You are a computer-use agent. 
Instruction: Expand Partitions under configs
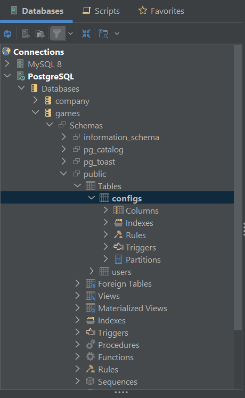(106, 258)
